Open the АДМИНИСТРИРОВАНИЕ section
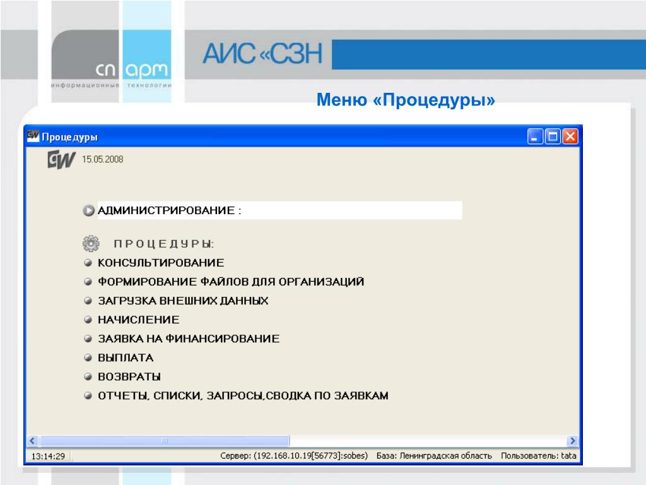 (x=279, y=210)
